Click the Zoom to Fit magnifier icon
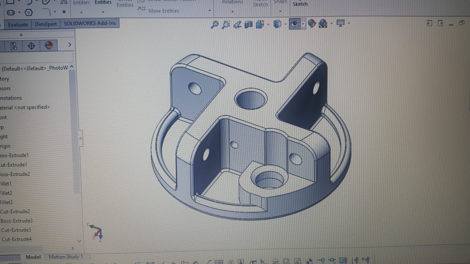 (215, 25)
